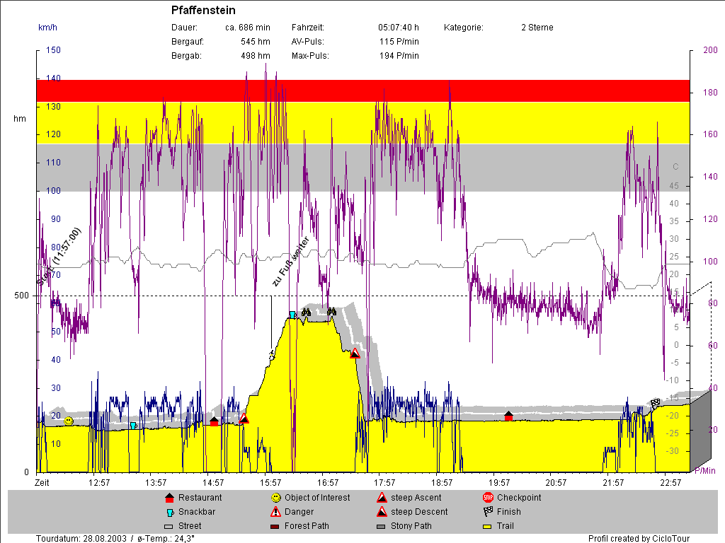Click the 16:57 time axis label
The width and height of the screenshot is (725, 543).
pos(327,483)
